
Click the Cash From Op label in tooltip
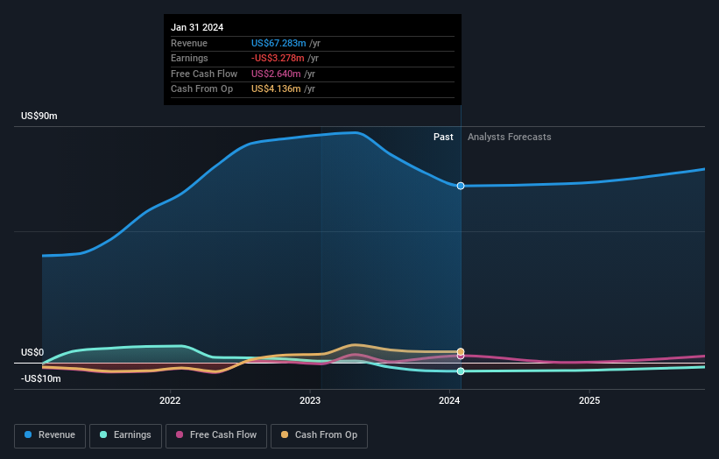[201, 89]
